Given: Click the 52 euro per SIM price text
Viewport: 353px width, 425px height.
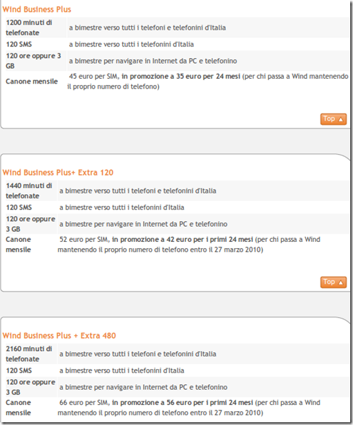Looking at the screenshot, I should (84, 240).
